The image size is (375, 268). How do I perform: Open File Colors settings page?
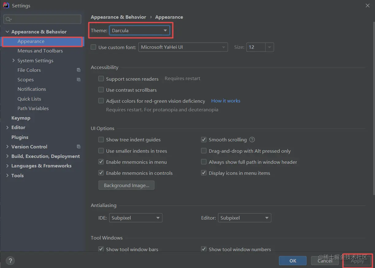point(29,70)
